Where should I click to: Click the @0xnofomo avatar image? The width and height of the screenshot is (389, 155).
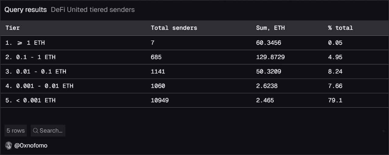click(x=9, y=146)
